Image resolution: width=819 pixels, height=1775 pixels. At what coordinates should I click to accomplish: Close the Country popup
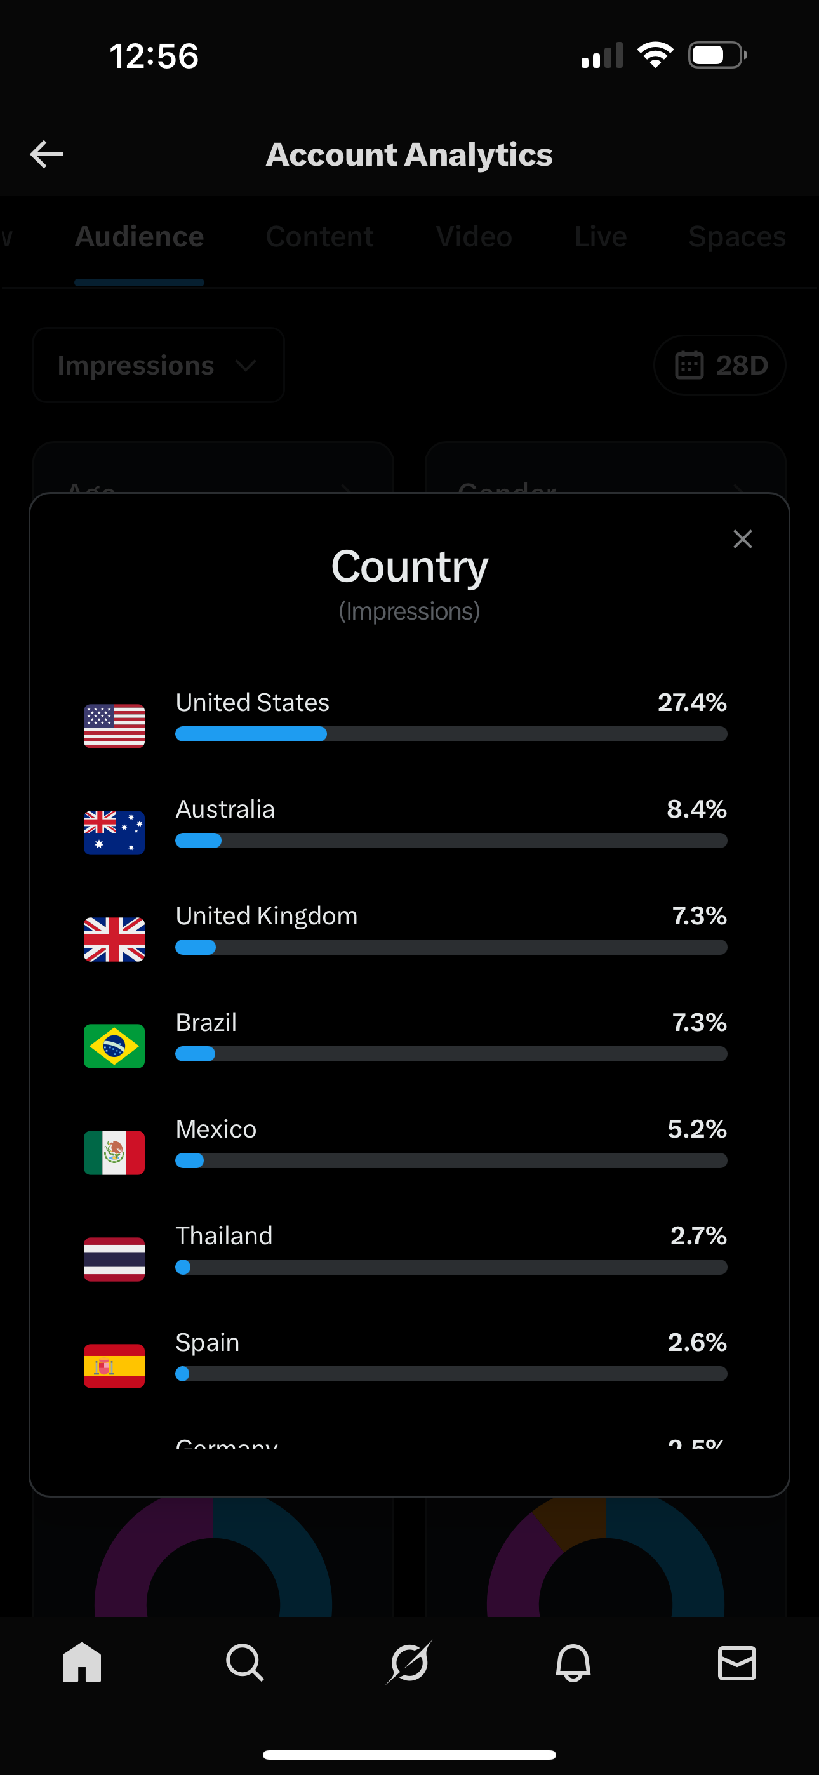point(742,539)
